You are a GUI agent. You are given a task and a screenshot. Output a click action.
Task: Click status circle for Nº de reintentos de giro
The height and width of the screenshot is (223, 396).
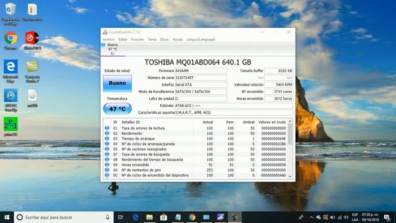point(107,170)
